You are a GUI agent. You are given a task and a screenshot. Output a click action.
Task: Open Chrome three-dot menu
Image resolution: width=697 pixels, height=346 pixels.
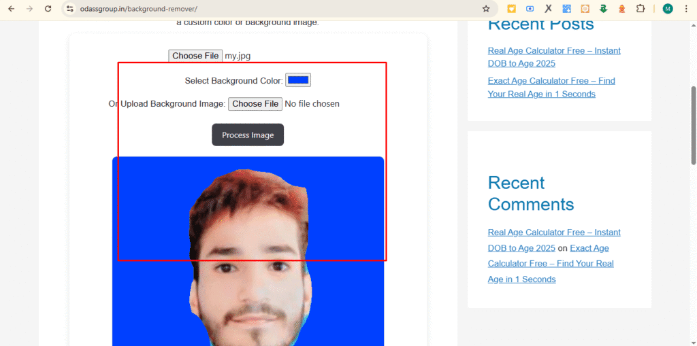[686, 9]
